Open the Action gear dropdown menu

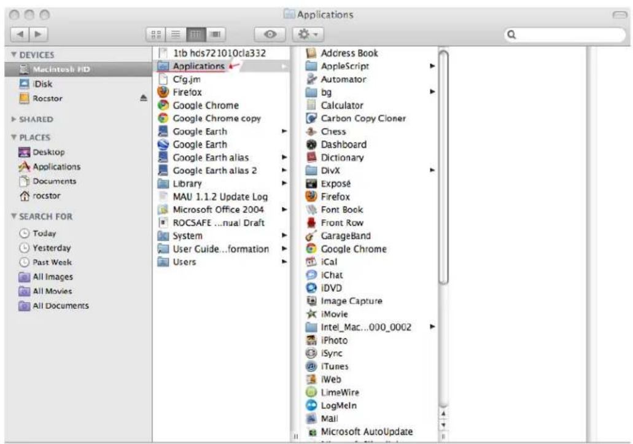click(x=308, y=34)
